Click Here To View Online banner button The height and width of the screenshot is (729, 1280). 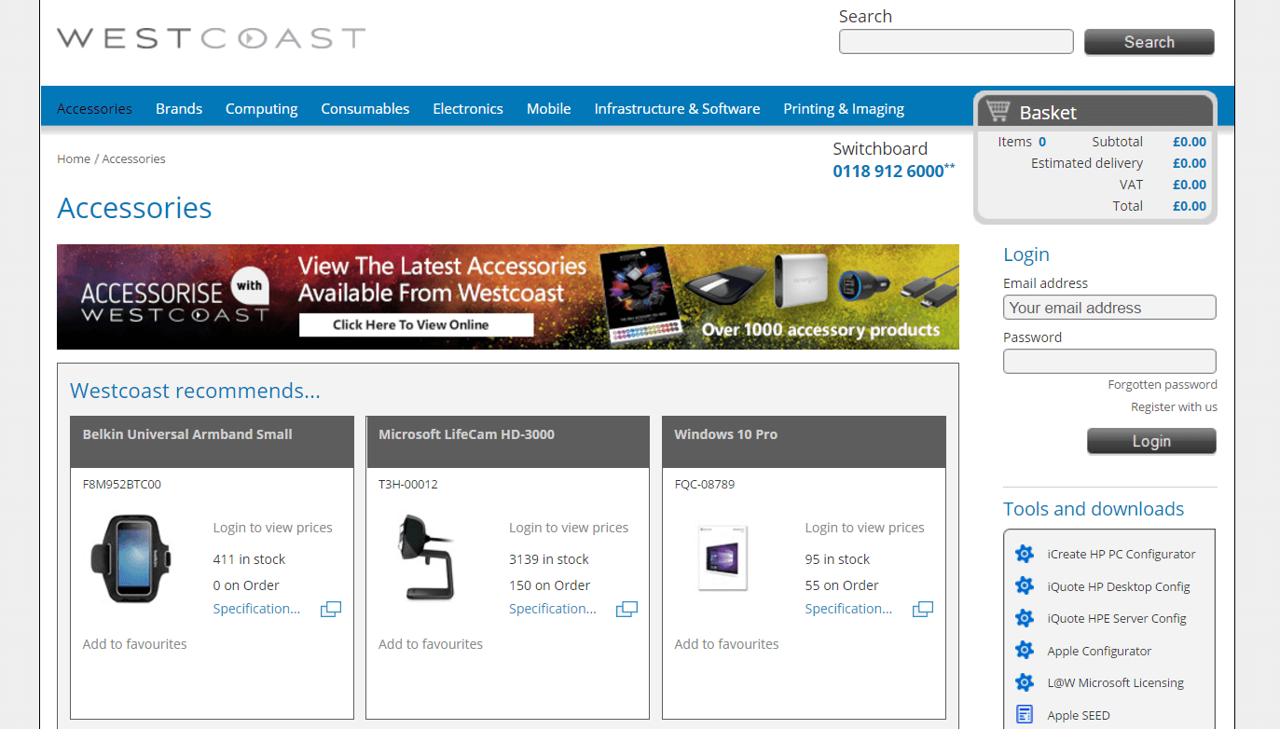(x=416, y=324)
